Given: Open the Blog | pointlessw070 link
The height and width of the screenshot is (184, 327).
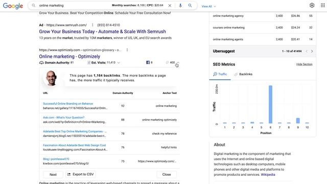Looking at the screenshot, I should point(56,159).
